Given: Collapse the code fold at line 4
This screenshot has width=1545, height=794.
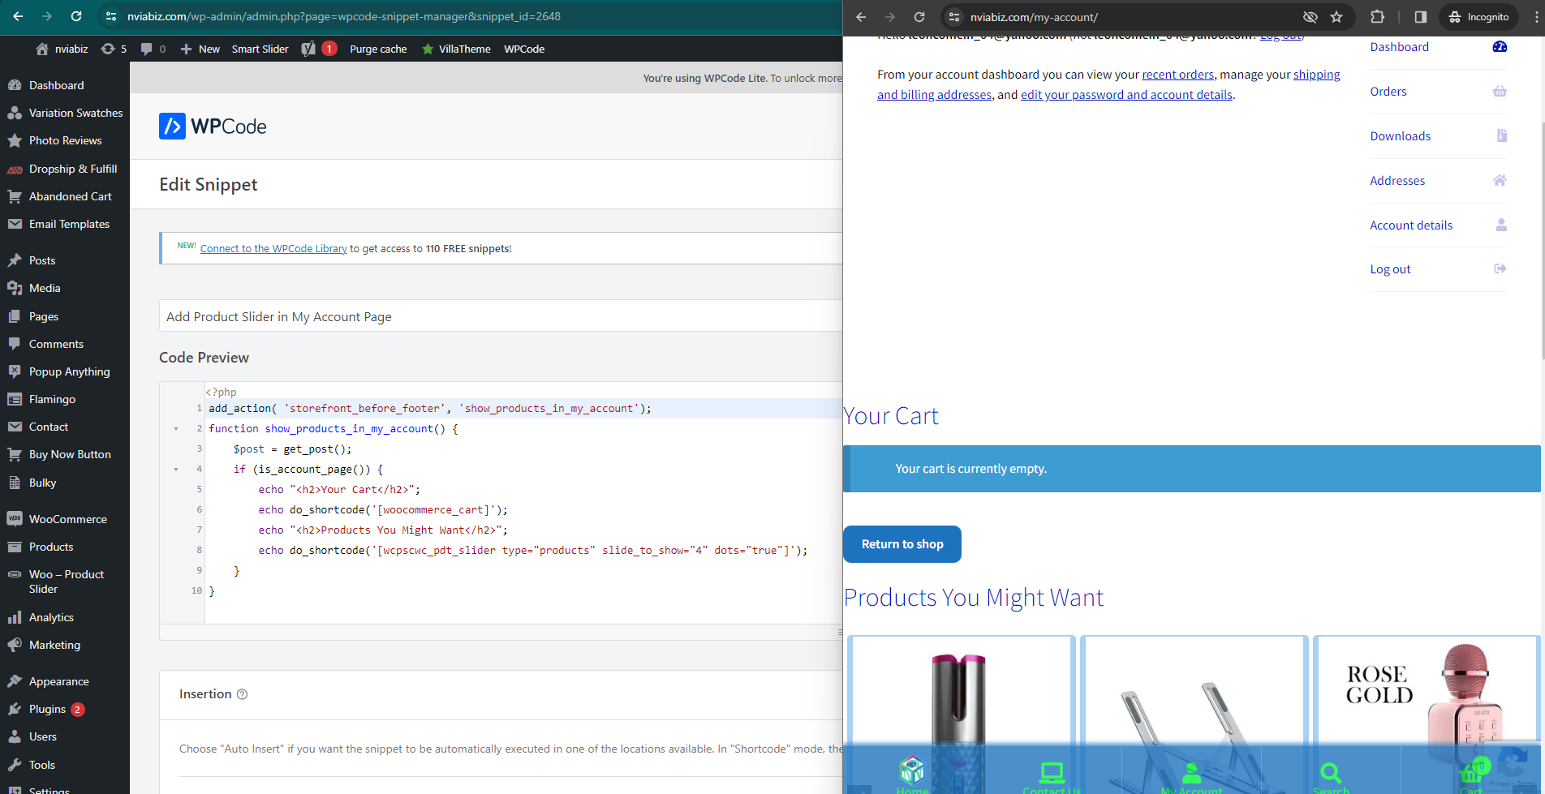Looking at the screenshot, I should [176, 470].
